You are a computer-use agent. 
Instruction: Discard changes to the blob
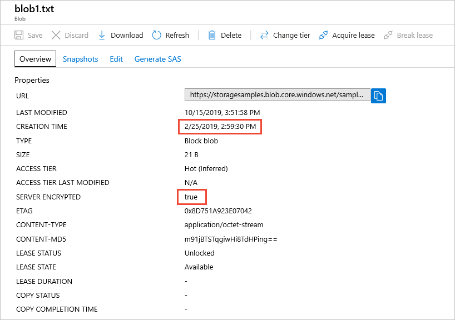pos(70,35)
